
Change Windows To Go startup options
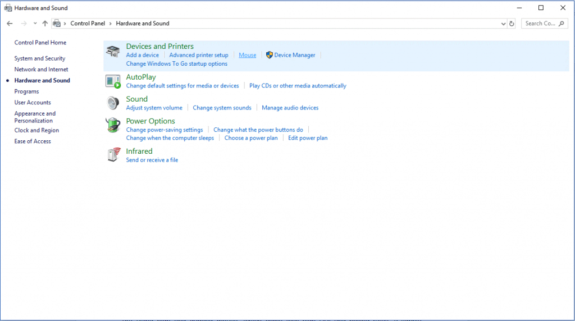point(177,64)
